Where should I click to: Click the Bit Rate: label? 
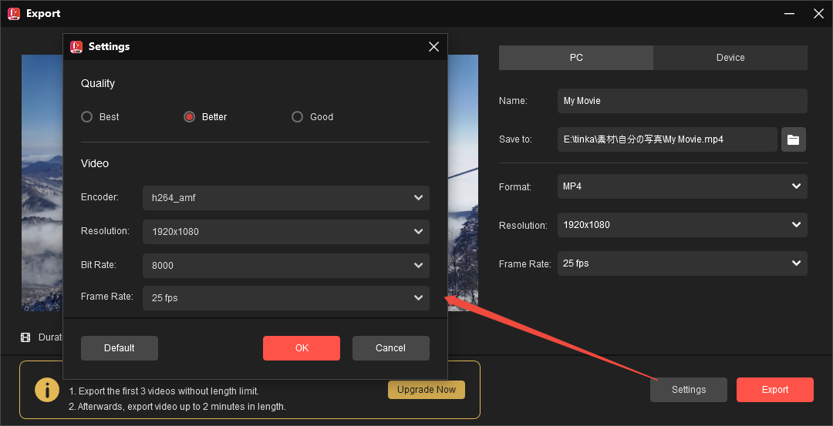click(x=99, y=264)
